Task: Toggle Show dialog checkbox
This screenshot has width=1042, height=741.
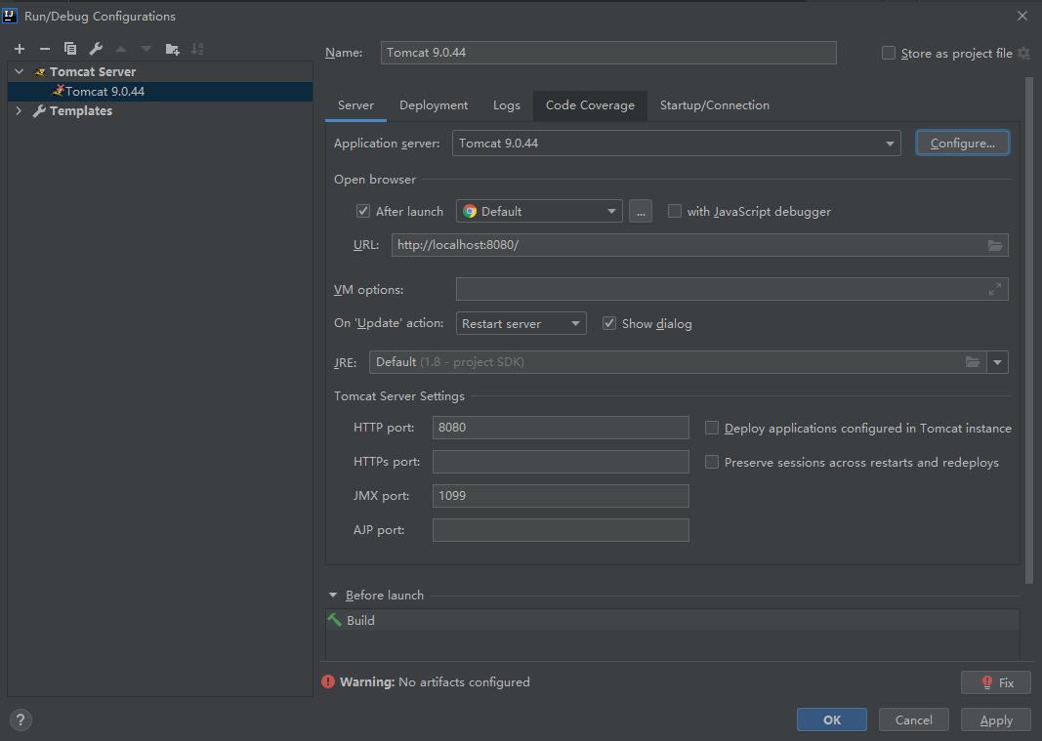Action: [608, 323]
